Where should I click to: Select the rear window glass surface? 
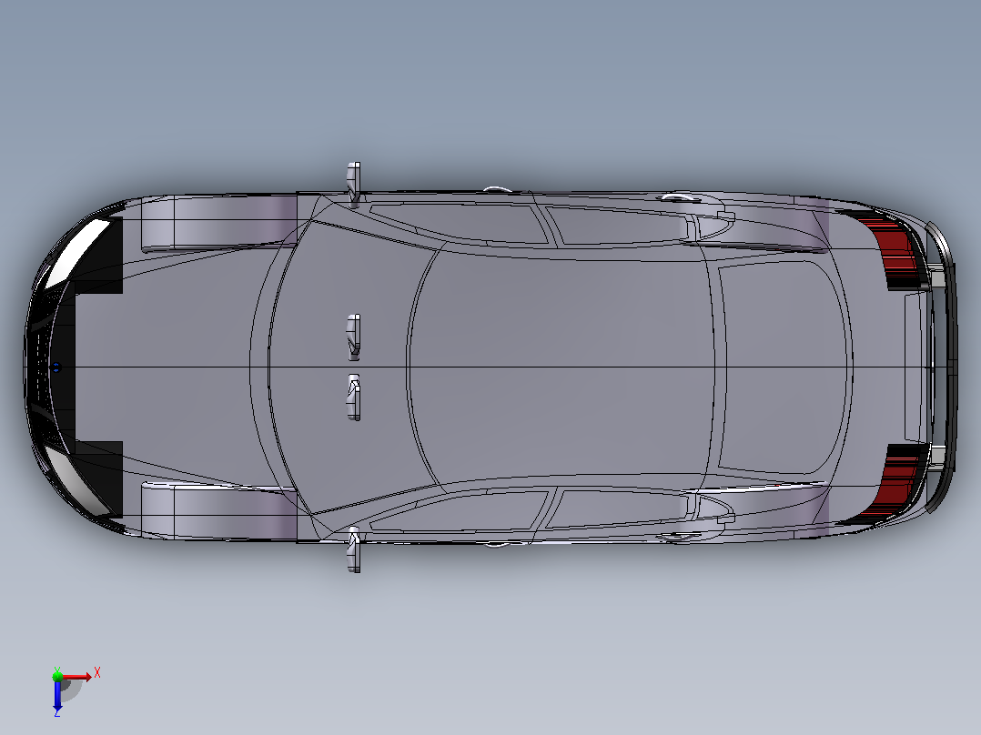pos(782,366)
